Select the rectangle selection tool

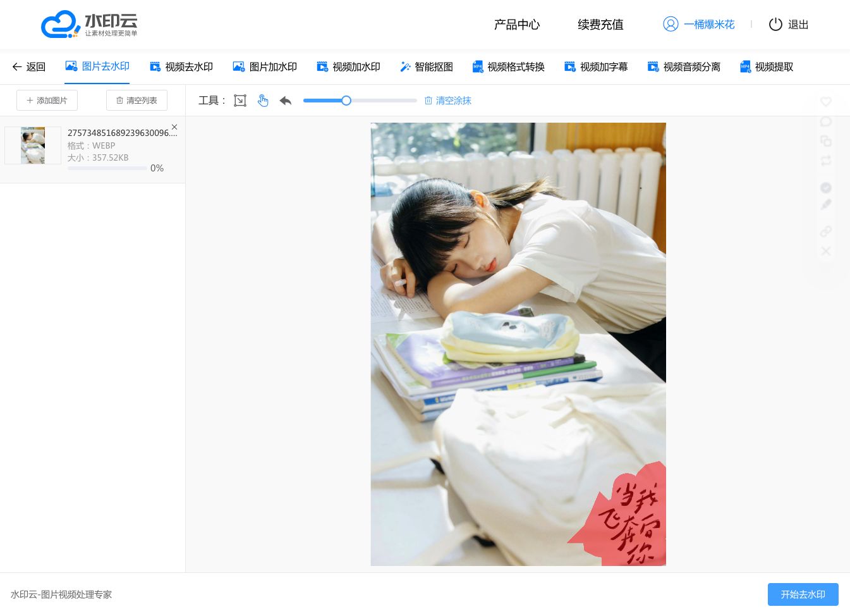(x=240, y=101)
